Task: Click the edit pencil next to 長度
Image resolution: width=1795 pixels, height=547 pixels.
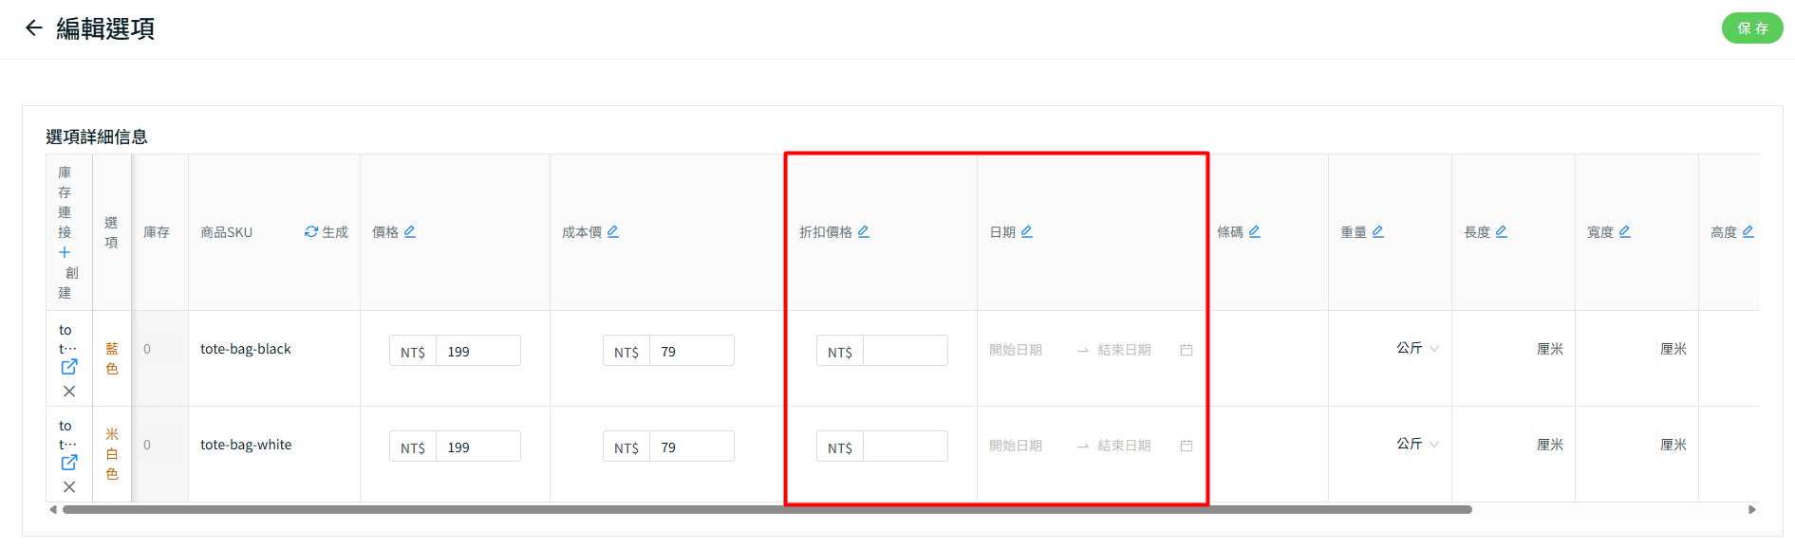Action: coord(1502,232)
